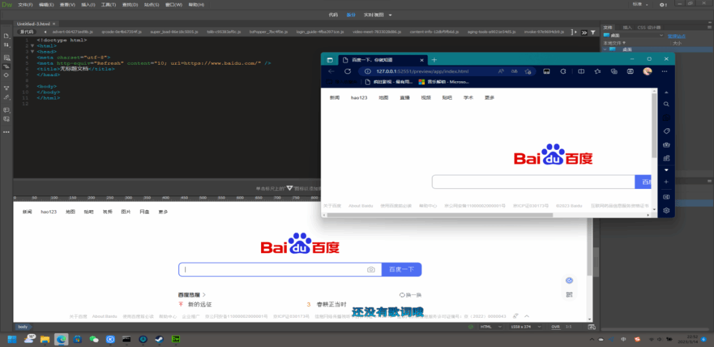
Task: Open Edge sidebar search icon
Action: pyautogui.click(x=666, y=104)
